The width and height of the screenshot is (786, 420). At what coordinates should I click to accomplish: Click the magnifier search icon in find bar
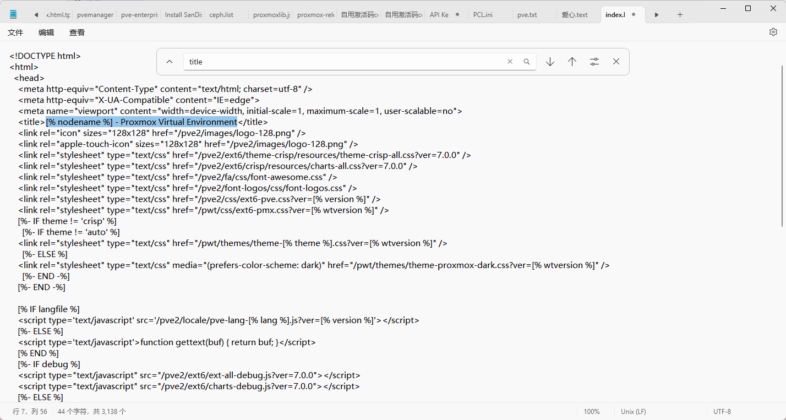coord(527,62)
